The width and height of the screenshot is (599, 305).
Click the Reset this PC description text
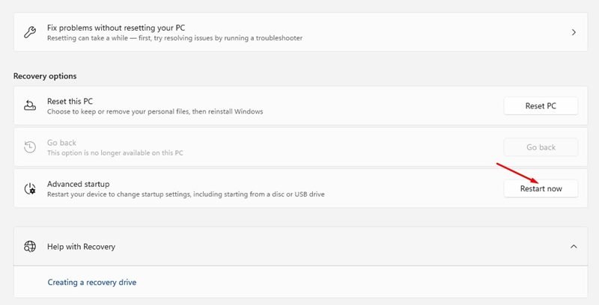pyautogui.click(x=155, y=111)
